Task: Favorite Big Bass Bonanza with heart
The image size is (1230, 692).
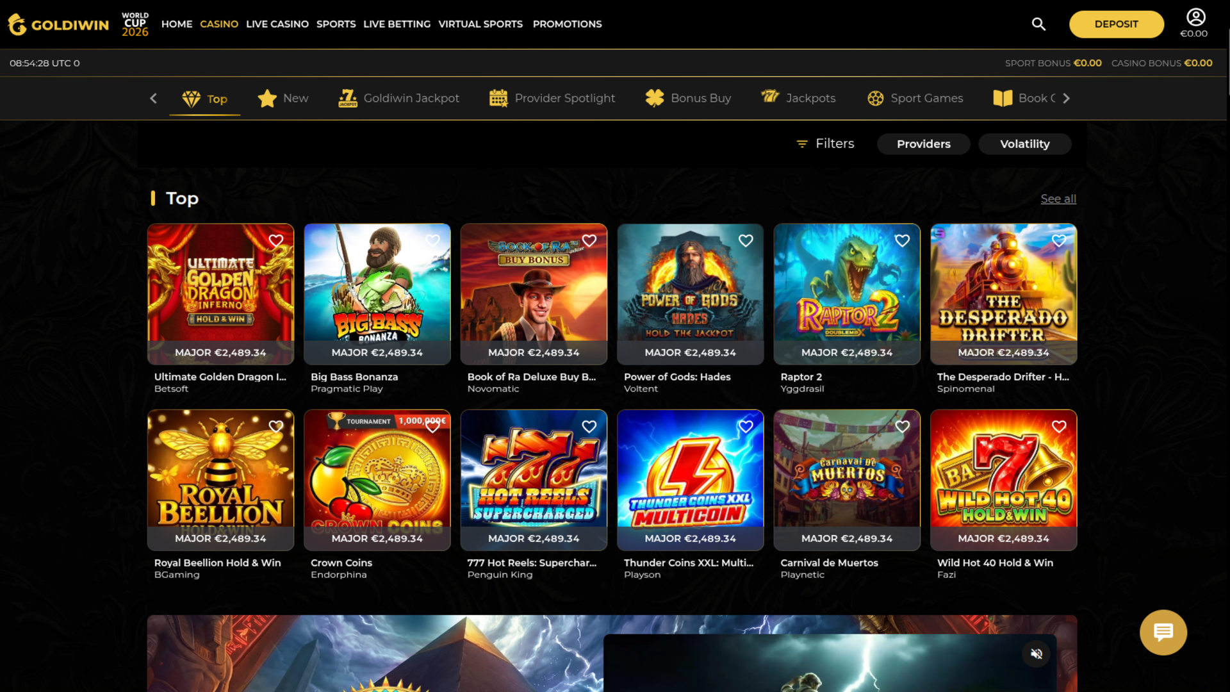Action: tap(432, 241)
